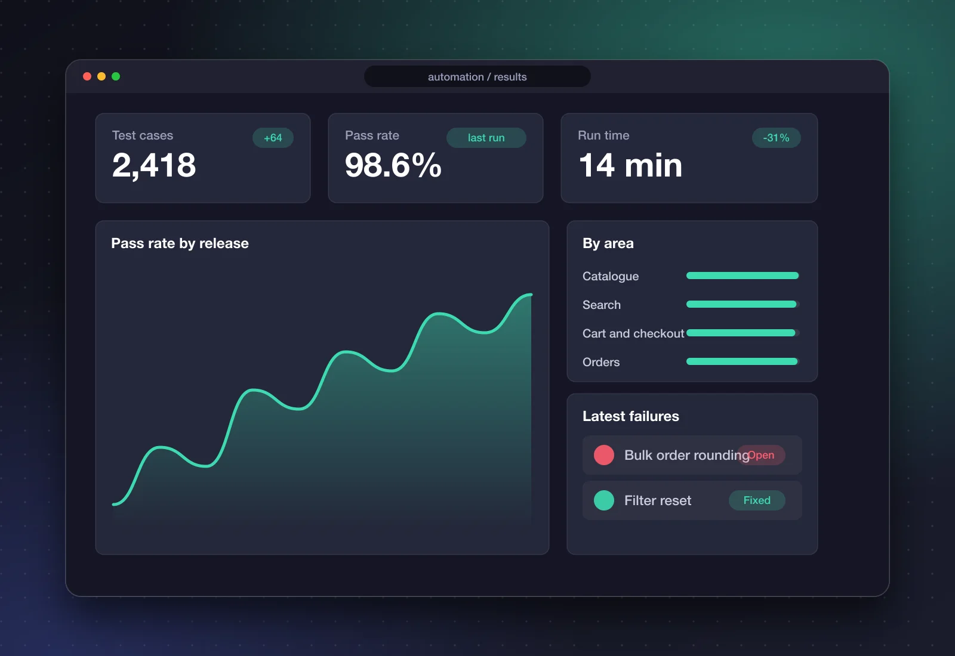Click the last run badge on Pass rate
The height and width of the screenshot is (656, 955).
[486, 138]
